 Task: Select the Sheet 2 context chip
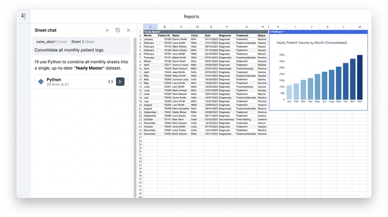pos(83,42)
